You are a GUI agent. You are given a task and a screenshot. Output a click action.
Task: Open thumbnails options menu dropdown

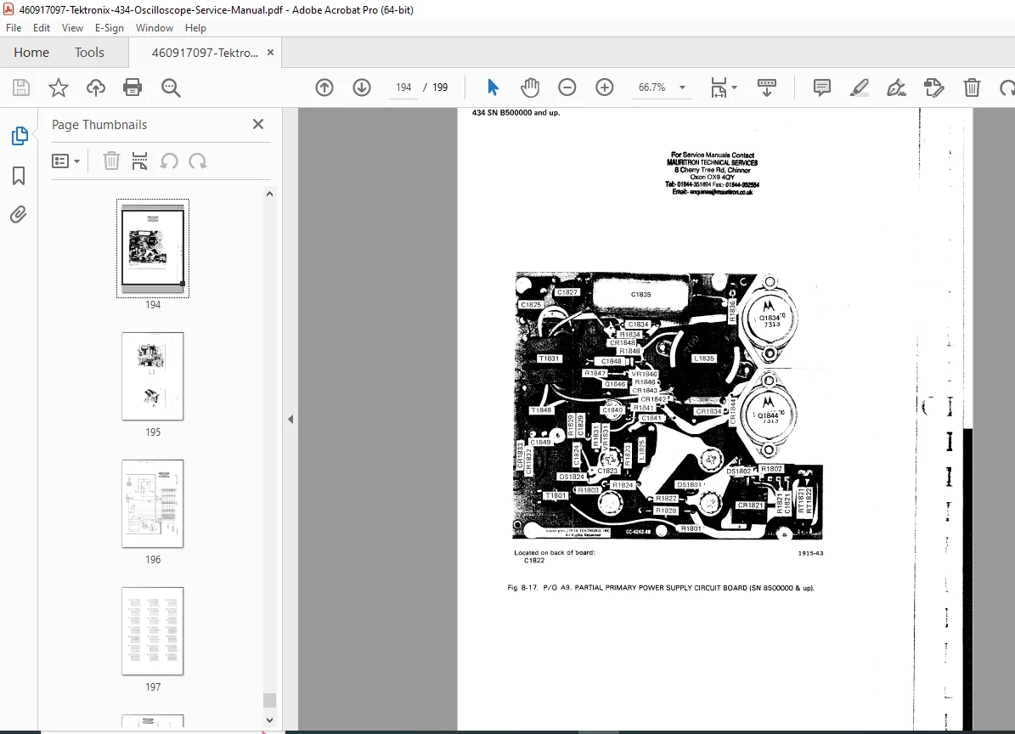(x=66, y=161)
